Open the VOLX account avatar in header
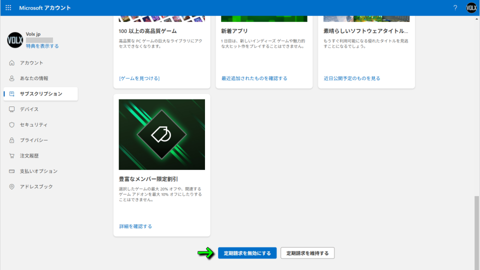The image size is (480, 270). (471, 8)
